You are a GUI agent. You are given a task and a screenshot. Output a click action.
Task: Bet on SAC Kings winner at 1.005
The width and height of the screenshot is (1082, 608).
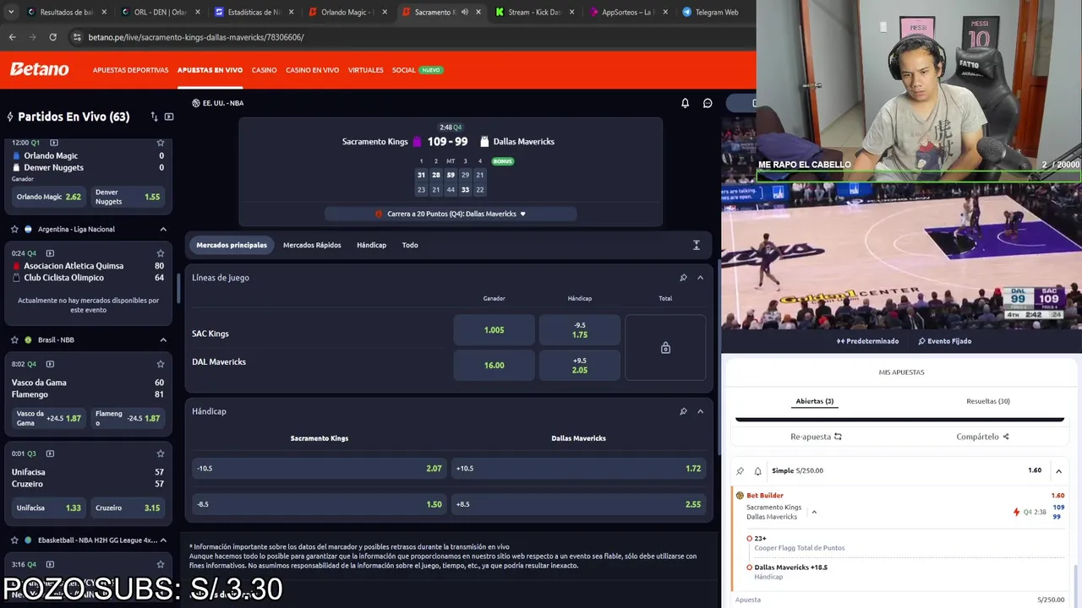[x=494, y=330]
